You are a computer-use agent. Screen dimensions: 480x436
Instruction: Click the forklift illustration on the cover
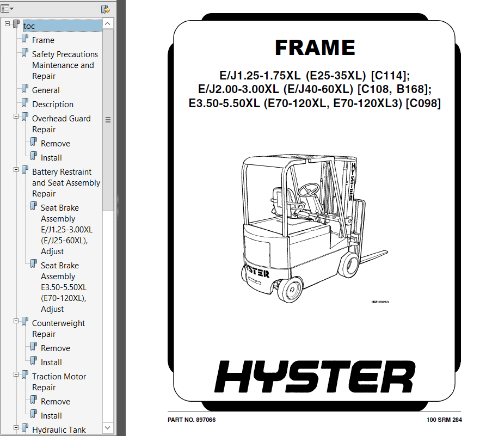[x=315, y=229]
